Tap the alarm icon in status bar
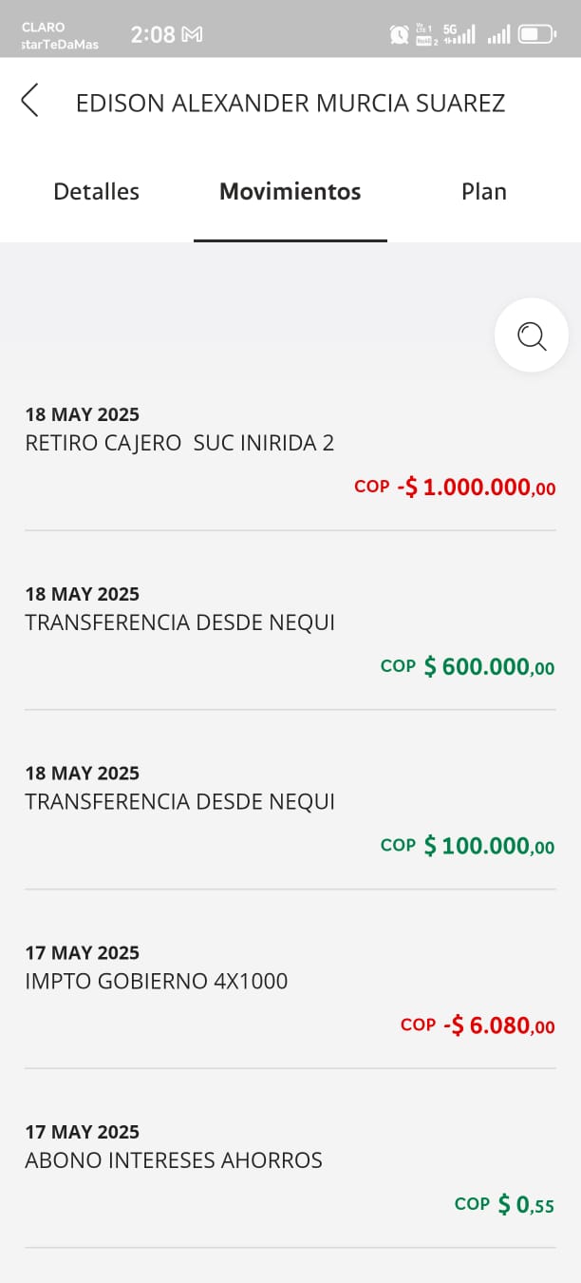581x1283 pixels. pyautogui.click(x=399, y=35)
